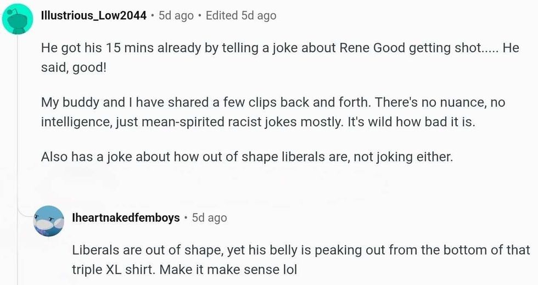Image resolution: width=538 pixels, height=285 pixels.
Task: Visit the Illustrious_Low2044 username profile
Action: 94,15
